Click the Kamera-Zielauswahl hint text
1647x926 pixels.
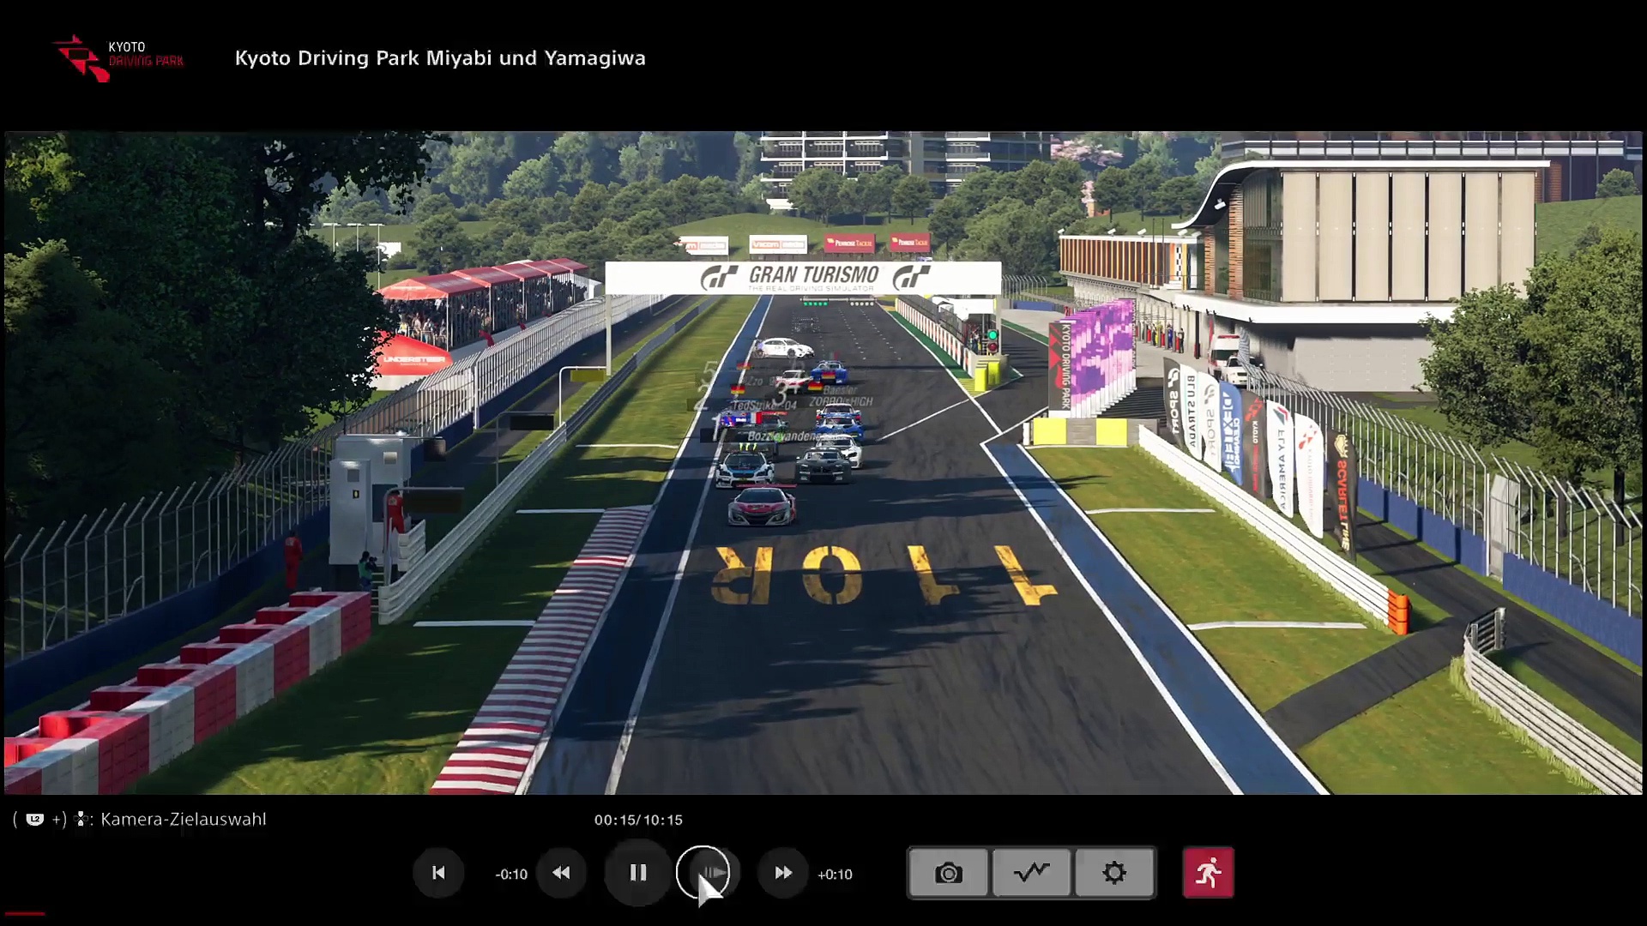(x=183, y=820)
